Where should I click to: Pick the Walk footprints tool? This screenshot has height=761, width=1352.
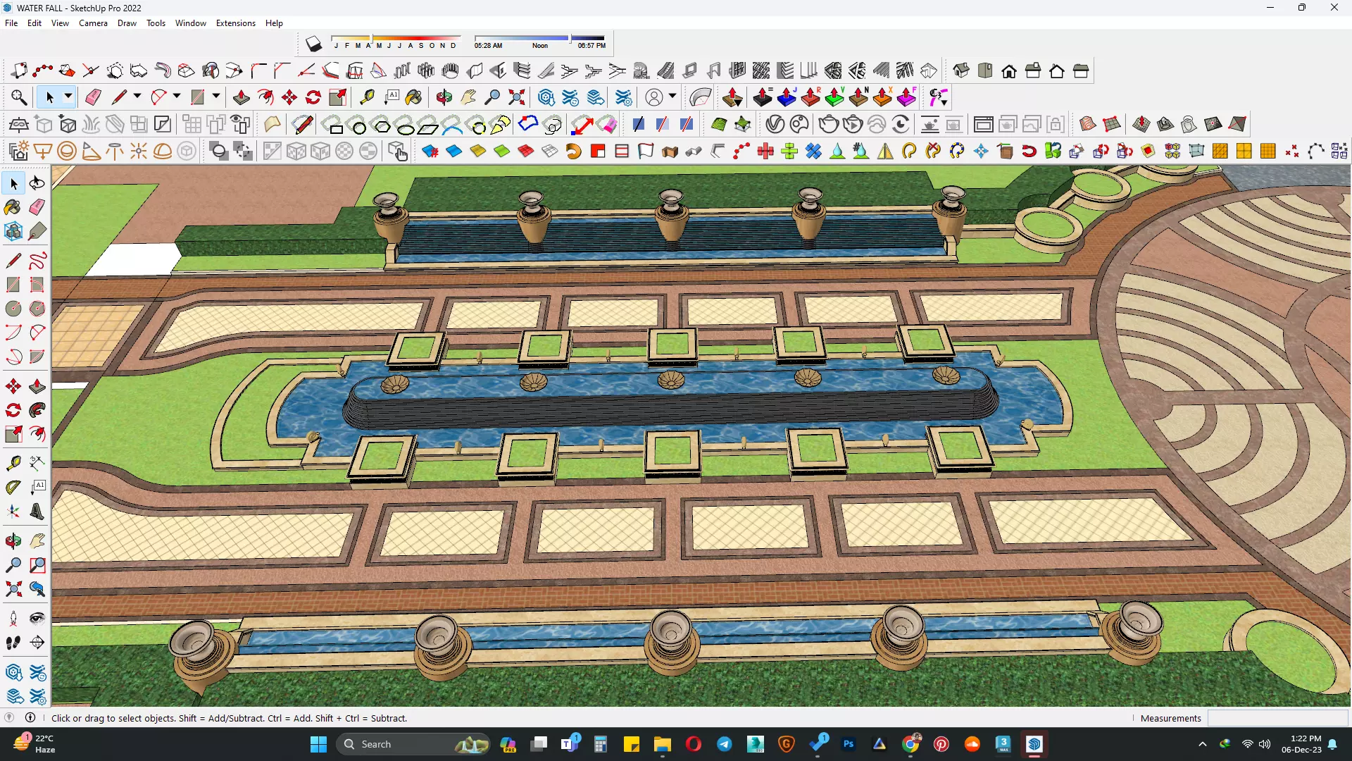pyautogui.click(x=13, y=643)
